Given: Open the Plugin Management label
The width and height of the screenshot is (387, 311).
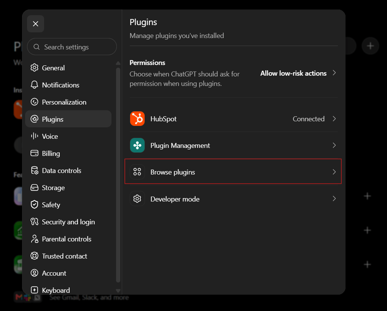Looking at the screenshot, I should (x=180, y=146).
